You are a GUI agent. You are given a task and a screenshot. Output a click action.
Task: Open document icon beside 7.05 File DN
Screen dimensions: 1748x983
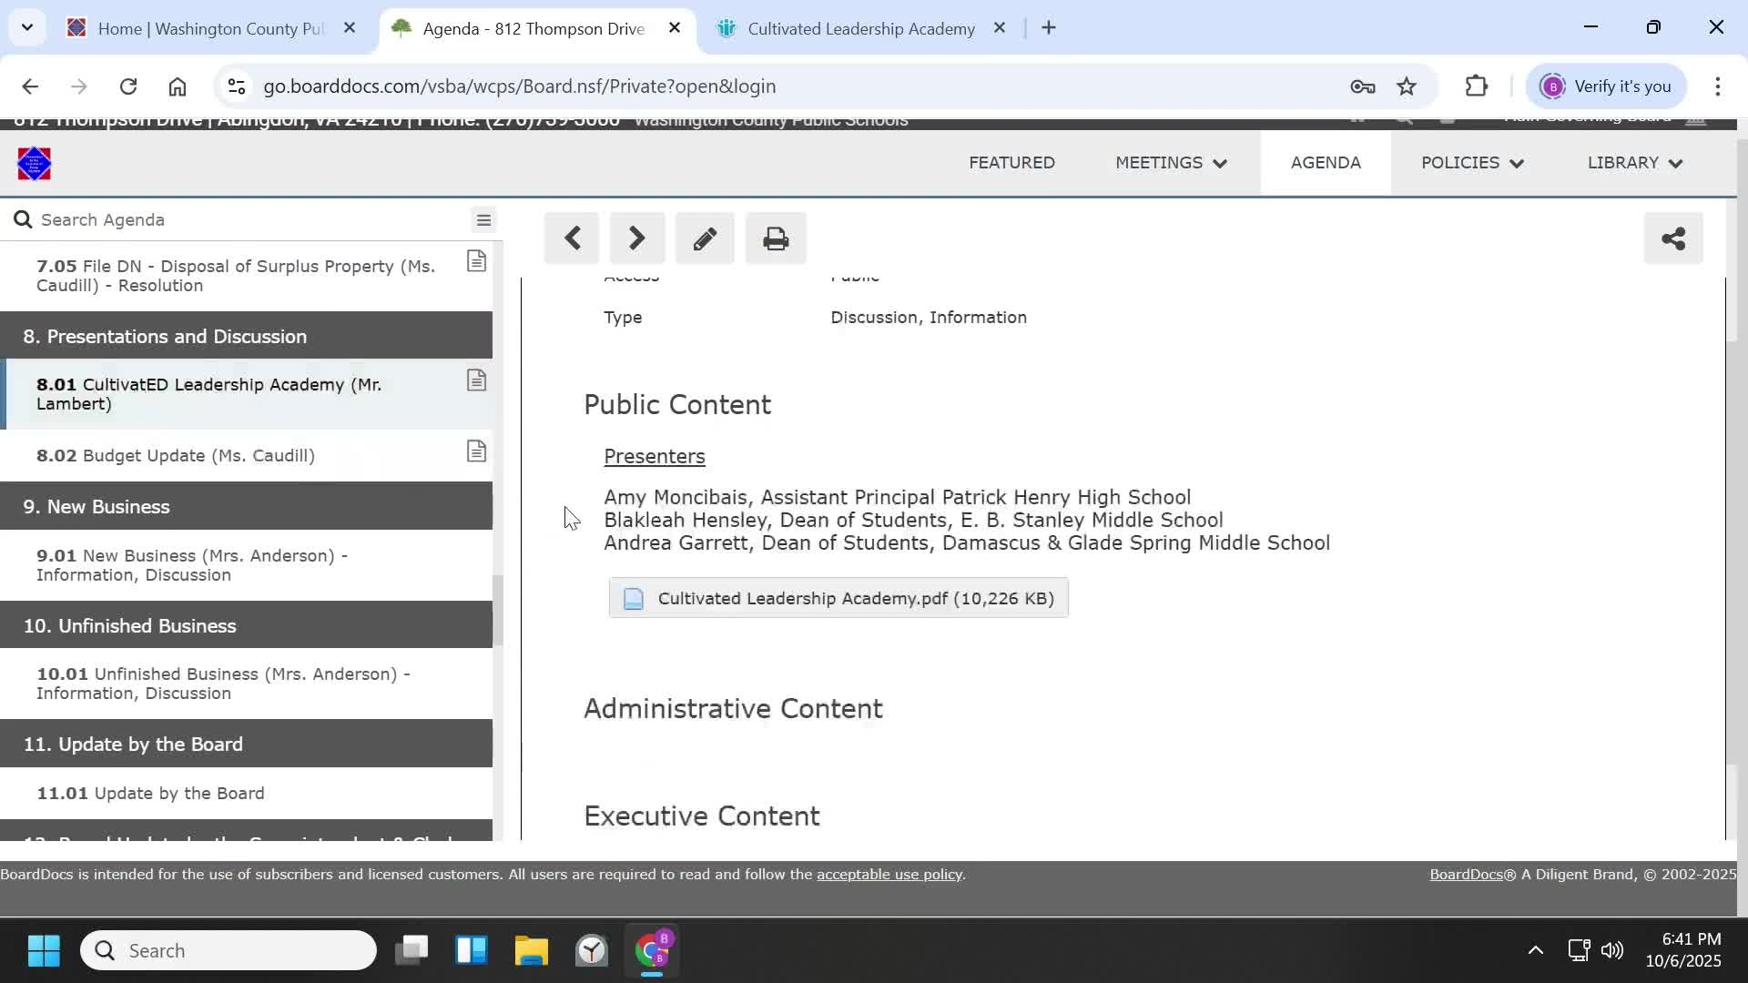coord(476,262)
